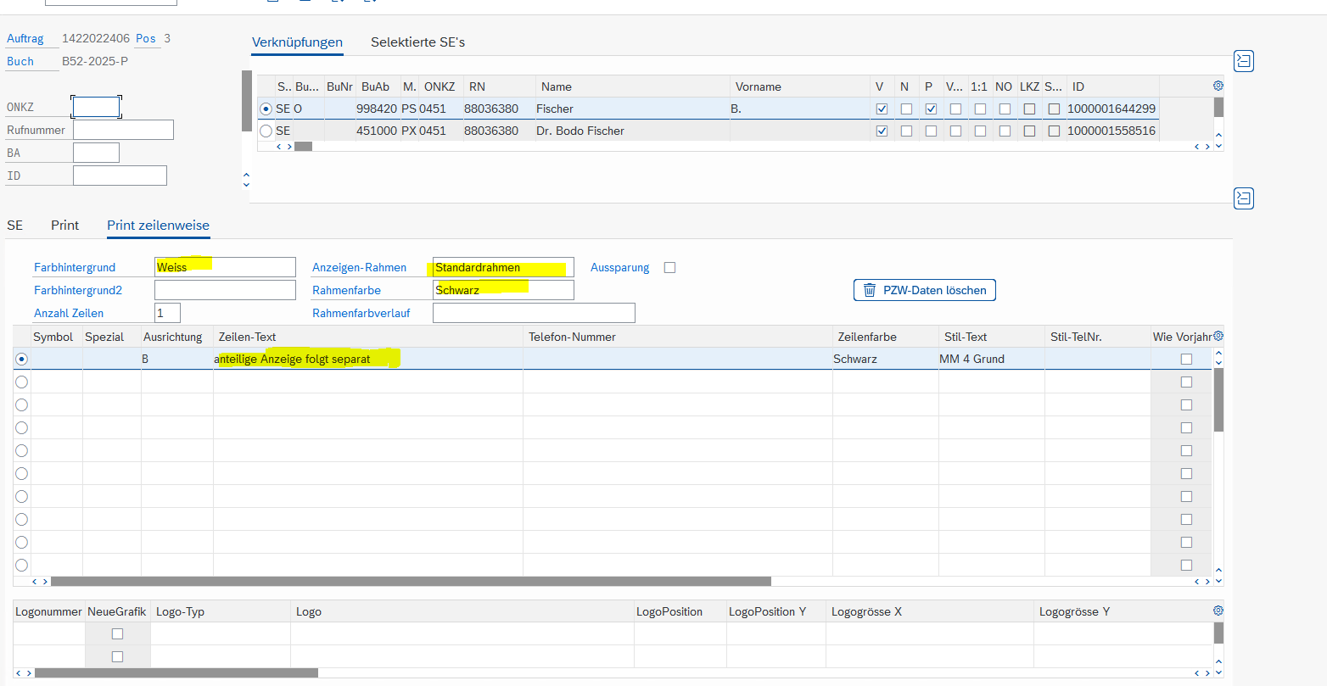
Task: Click the Name column header
Action: pyautogui.click(x=632, y=86)
